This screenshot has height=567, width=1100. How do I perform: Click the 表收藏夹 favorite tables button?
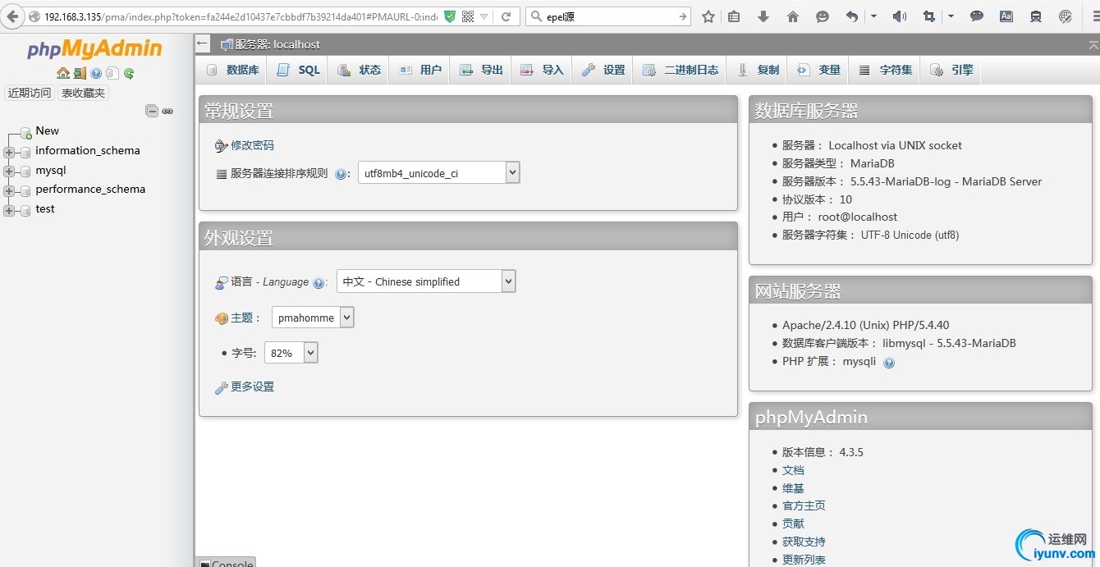coord(84,93)
